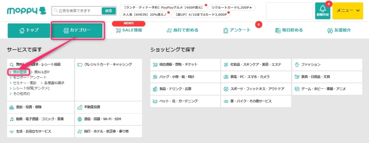Focus the 広告を検索できます search field
369x143 pixels.
pos(77,11)
